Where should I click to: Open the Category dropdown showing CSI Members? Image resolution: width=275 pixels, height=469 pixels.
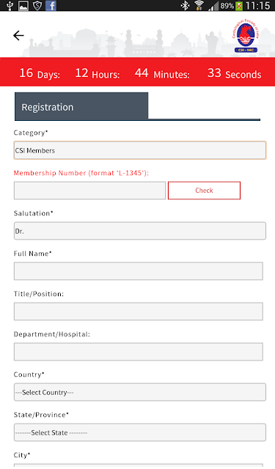140,150
